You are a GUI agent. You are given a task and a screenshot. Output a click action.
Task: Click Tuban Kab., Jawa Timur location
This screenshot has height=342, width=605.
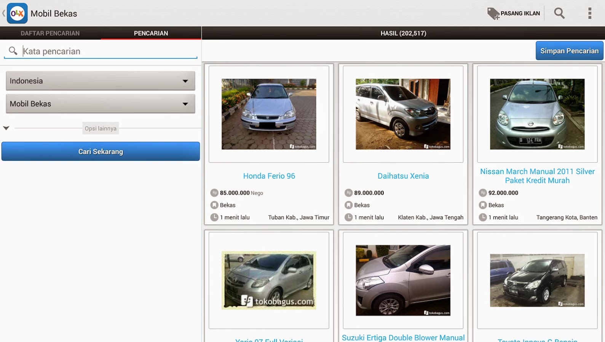[x=299, y=217]
